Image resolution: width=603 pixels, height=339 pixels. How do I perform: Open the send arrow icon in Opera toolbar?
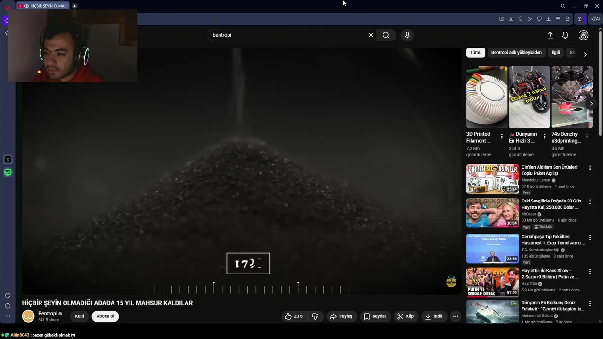530,19
